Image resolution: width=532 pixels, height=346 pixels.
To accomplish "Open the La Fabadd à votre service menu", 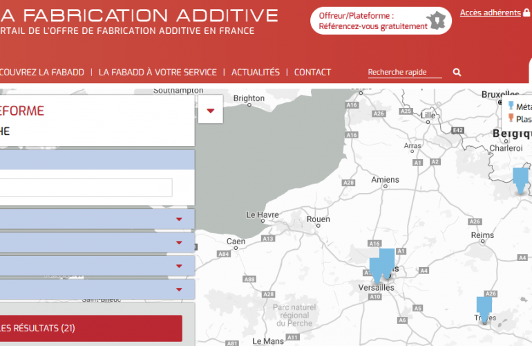I will [158, 72].
